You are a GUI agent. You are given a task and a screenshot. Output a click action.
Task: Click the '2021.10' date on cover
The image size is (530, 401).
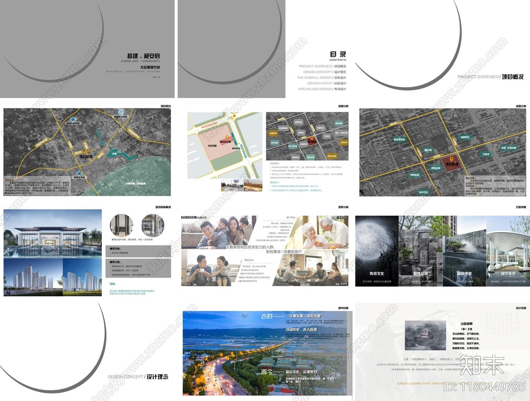(x=156, y=77)
